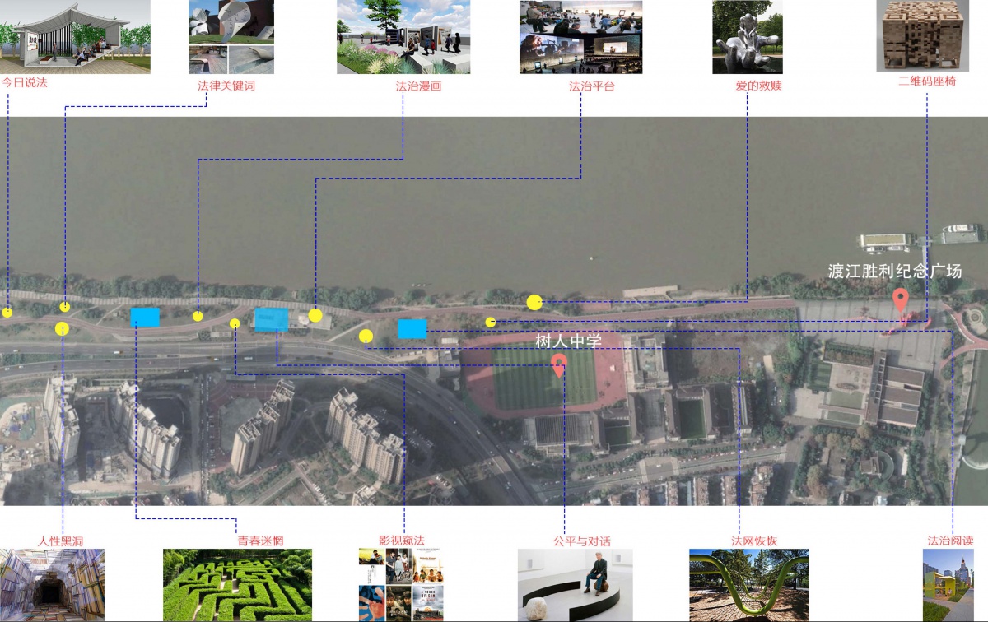The width and height of the screenshot is (988, 622).
Task: Select the yellow dot linked to 法治平台
Action: [x=315, y=315]
